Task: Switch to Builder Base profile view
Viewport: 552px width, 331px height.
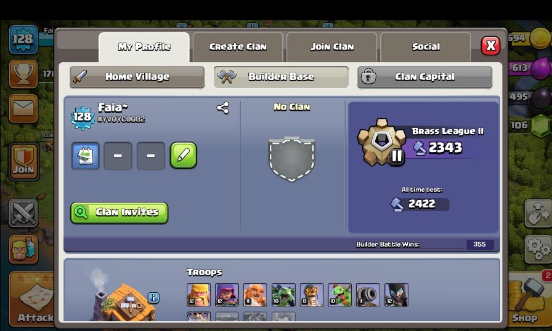Action: [x=281, y=77]
